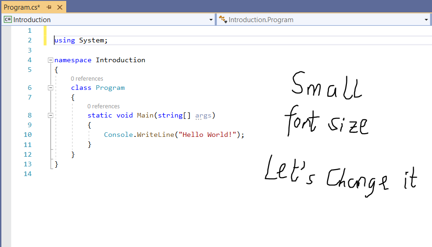Viewport: 432px width, 247px height.
Task: Click the 'void' keyword on line 8
Action: pos(125,115)
